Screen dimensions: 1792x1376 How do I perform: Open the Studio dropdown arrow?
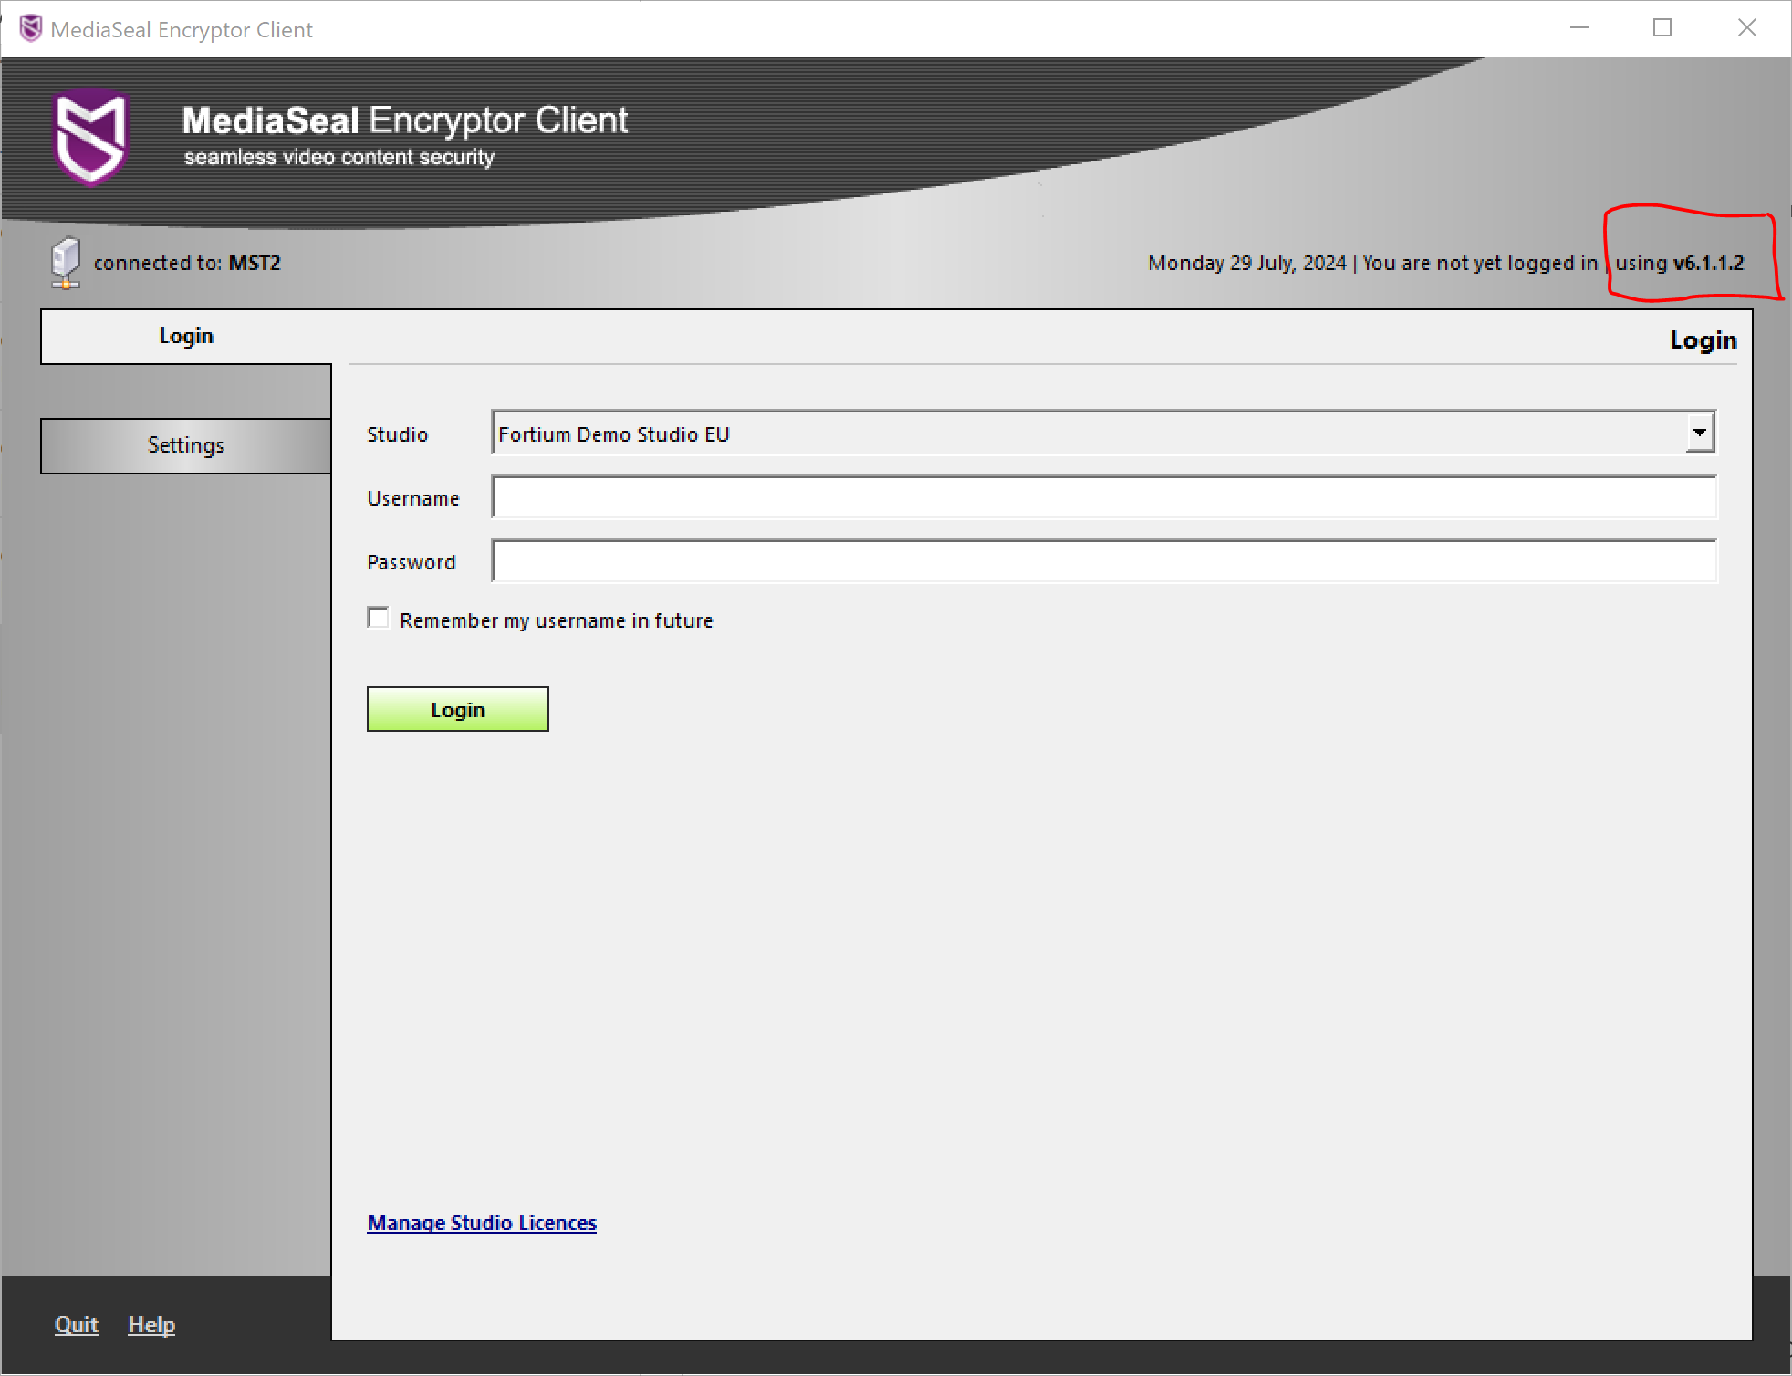(x=1699, y=433)
